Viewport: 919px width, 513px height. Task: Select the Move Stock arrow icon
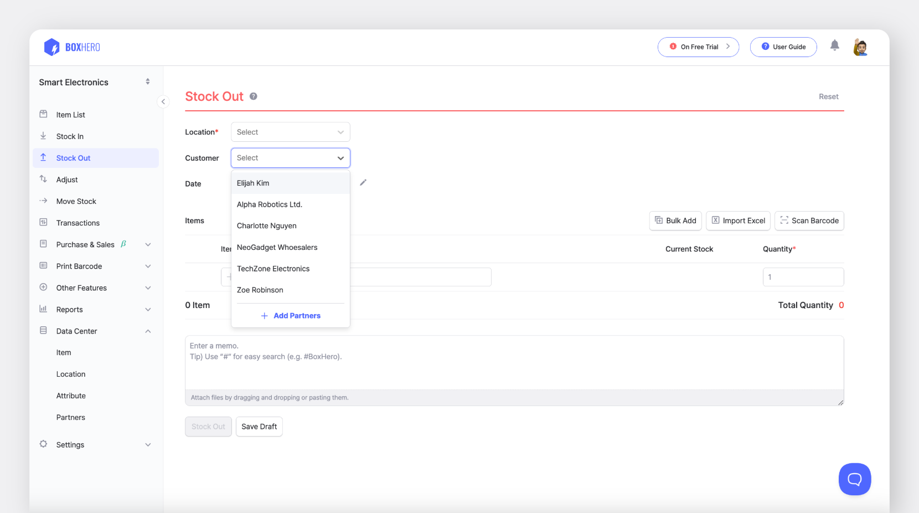point(43,201)
